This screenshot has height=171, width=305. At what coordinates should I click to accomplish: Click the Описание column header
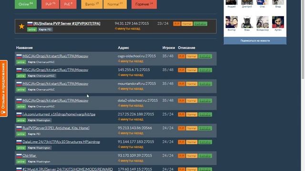[x=186, y=47]
